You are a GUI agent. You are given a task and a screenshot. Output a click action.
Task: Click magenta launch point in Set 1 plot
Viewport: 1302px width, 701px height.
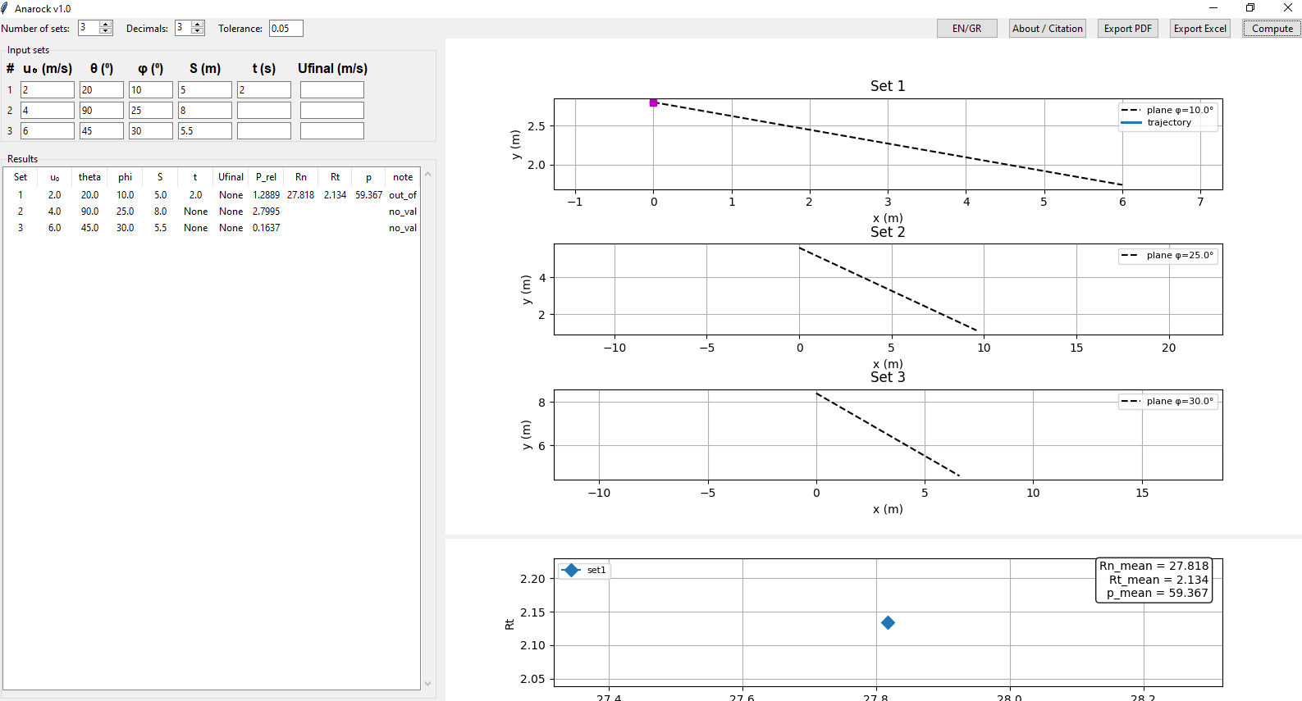pos(653,102)
